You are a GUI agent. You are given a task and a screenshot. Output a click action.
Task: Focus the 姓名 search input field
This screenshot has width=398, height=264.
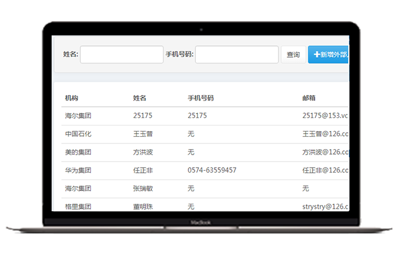point(121,55)
